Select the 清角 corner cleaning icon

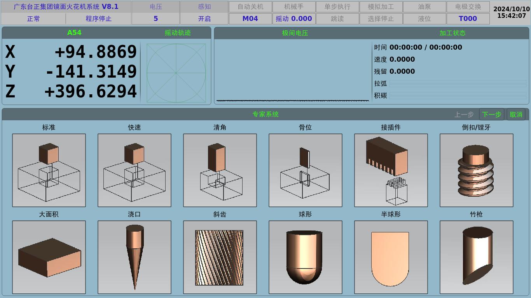pyautogui.click(x=220, y=170)
